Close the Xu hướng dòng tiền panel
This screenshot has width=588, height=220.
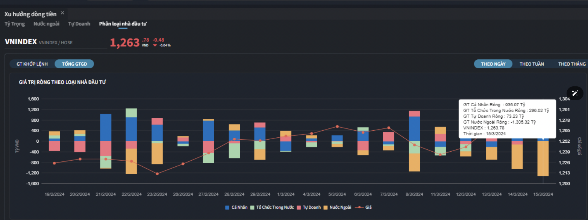pos(62,13)
